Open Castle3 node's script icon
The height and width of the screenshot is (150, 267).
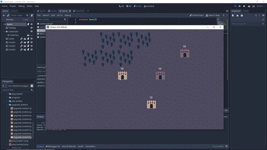click(28, 46)
